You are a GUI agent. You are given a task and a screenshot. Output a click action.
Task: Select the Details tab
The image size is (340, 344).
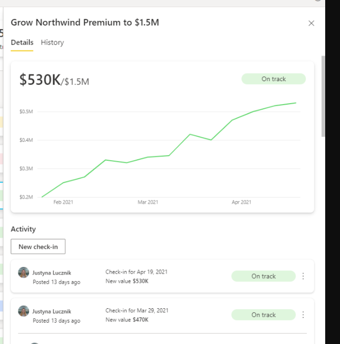(22, 42)
